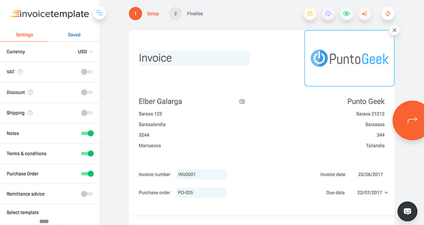The width and height of the screenshot is (424, 225).
Task: Enable the Remittance advice toggle
Action: pyautogui.click(x=87, y=194)
